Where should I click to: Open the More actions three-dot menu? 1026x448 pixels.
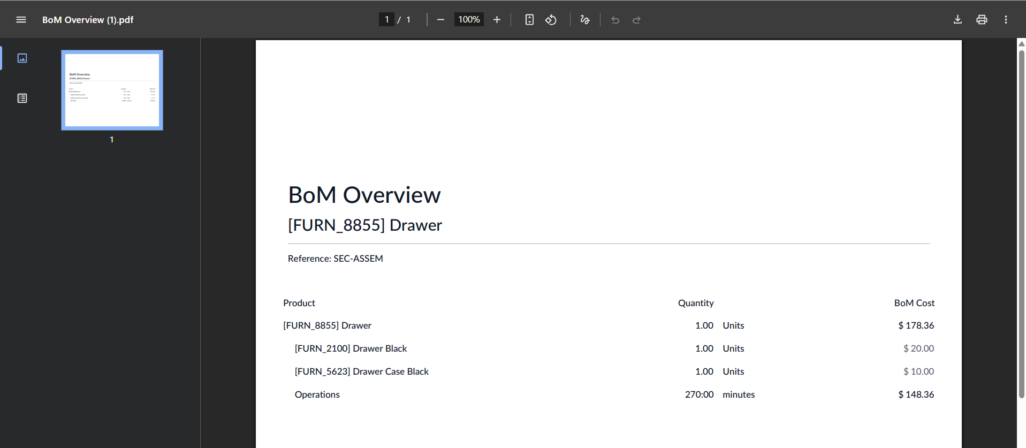click(1006, 20)
